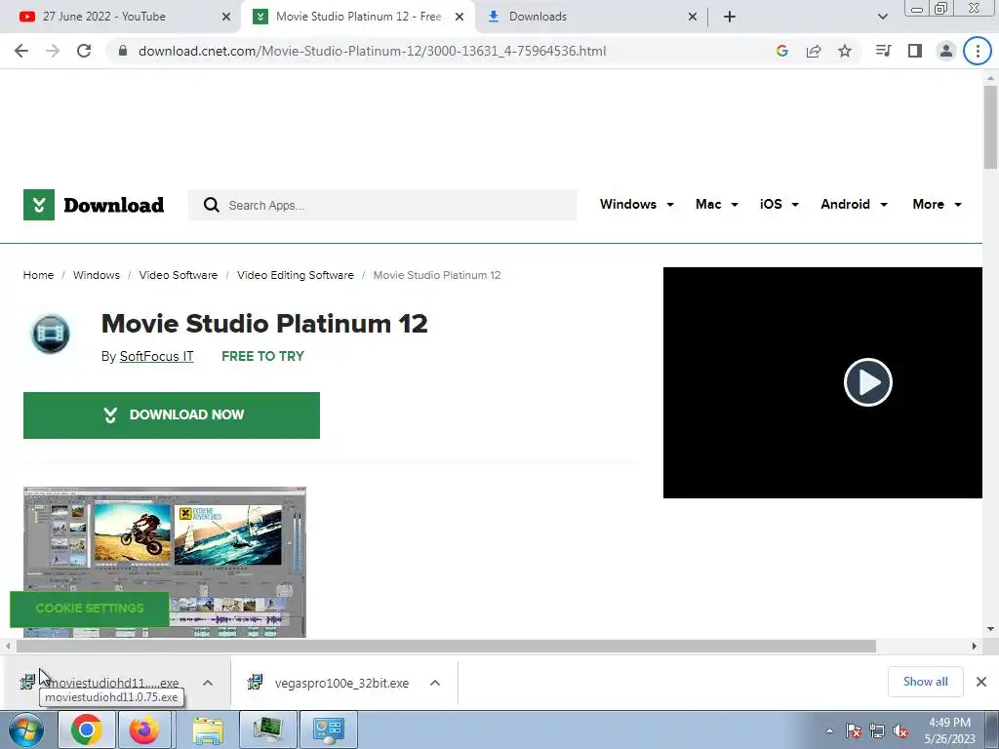
Task: Click the search magnifier icon
Action: click(212, 205)
